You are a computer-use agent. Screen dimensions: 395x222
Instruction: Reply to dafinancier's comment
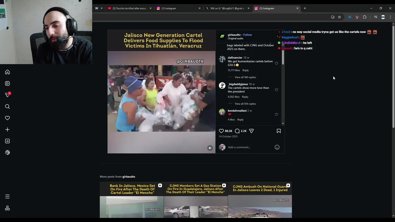(245, 70)
